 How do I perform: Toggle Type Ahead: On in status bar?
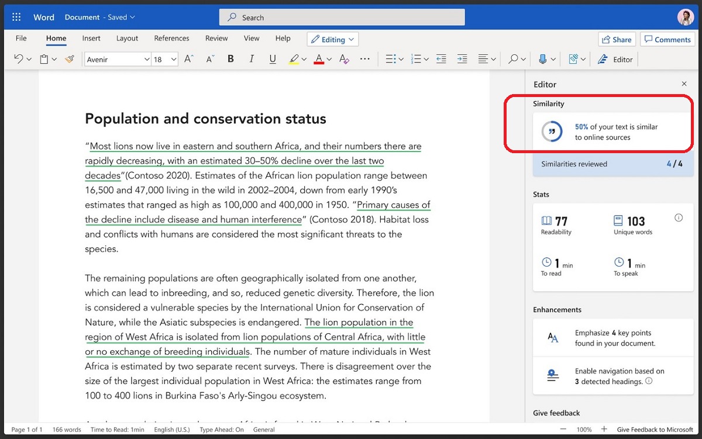pos(222,430)
